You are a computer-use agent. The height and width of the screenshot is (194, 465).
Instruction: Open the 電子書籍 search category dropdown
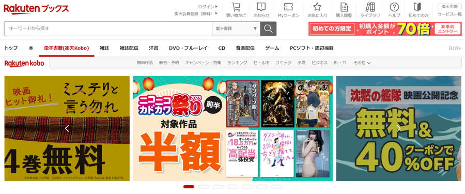[236, 28]
